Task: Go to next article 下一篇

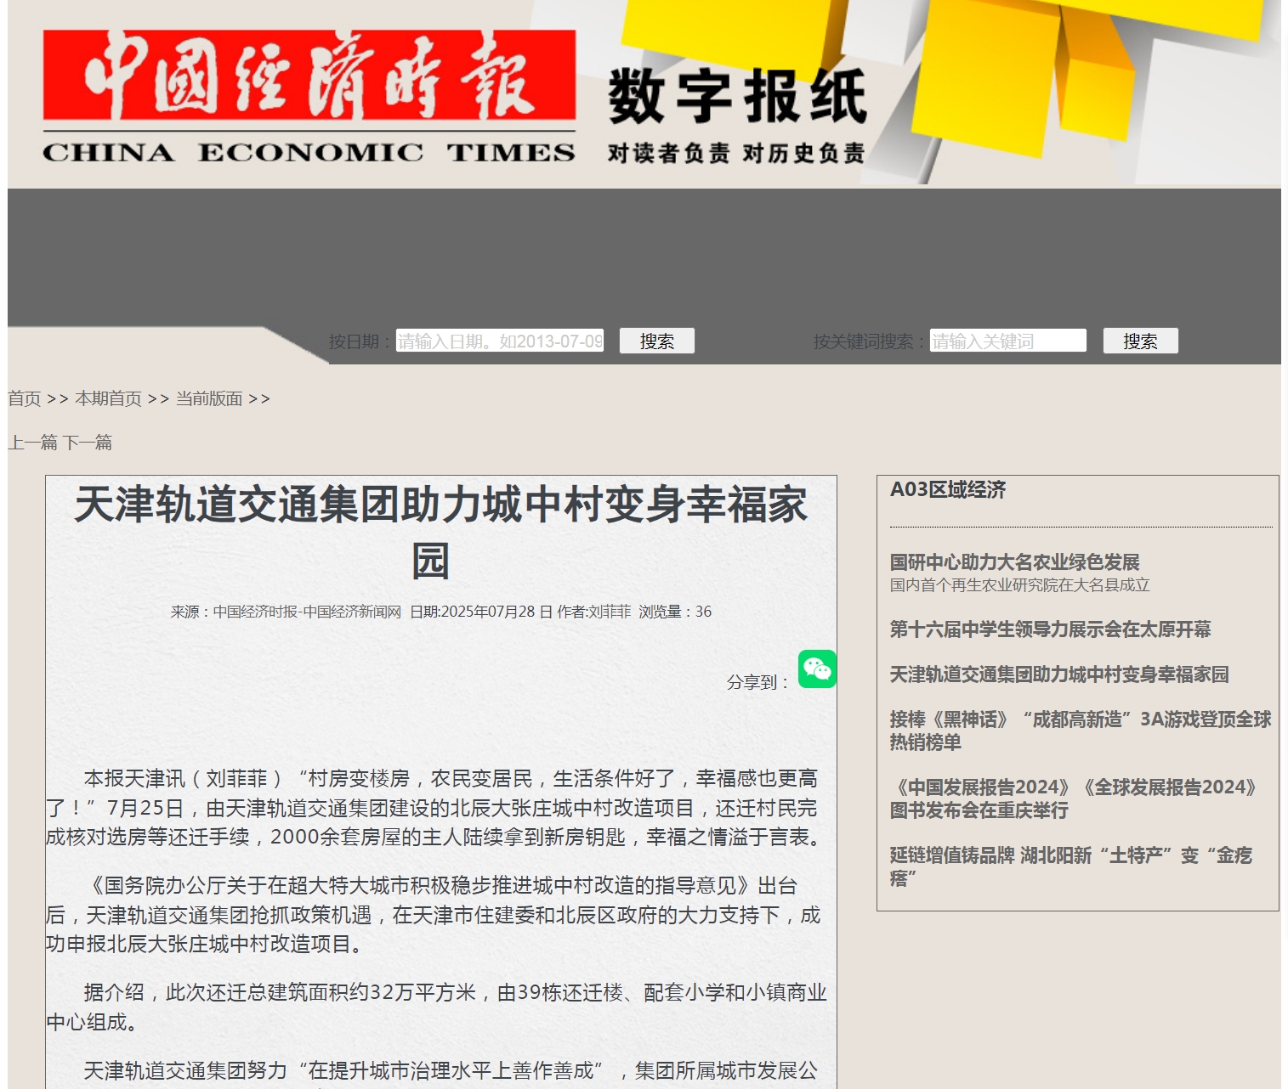Action: click(x=88, y=442)
